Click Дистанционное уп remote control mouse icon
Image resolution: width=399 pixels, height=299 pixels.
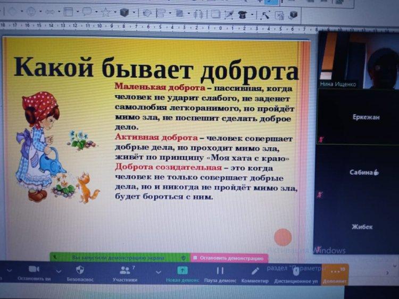[x=296, y=272]
